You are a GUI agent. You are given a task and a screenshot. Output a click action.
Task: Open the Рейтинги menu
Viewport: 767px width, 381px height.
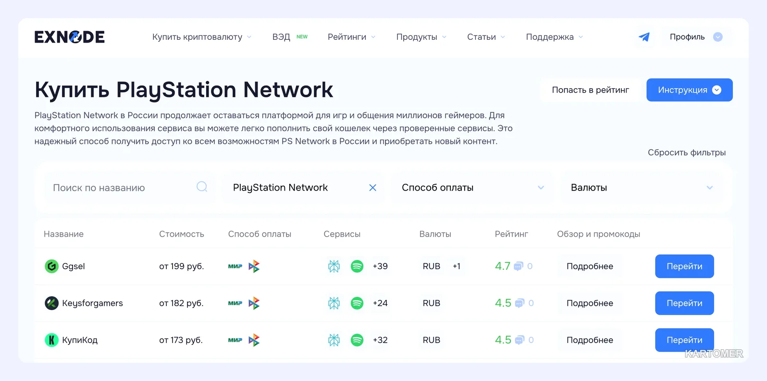click(x=352, y=37)
